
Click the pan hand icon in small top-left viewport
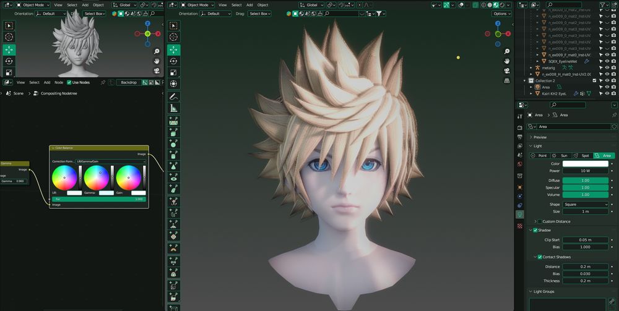point(157,61)
